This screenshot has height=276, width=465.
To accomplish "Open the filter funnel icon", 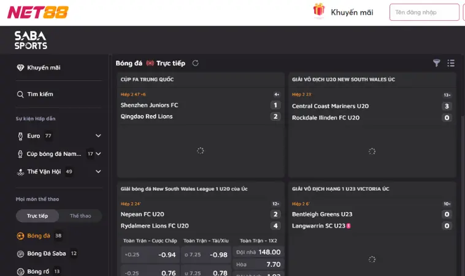I will coord(437,63).
